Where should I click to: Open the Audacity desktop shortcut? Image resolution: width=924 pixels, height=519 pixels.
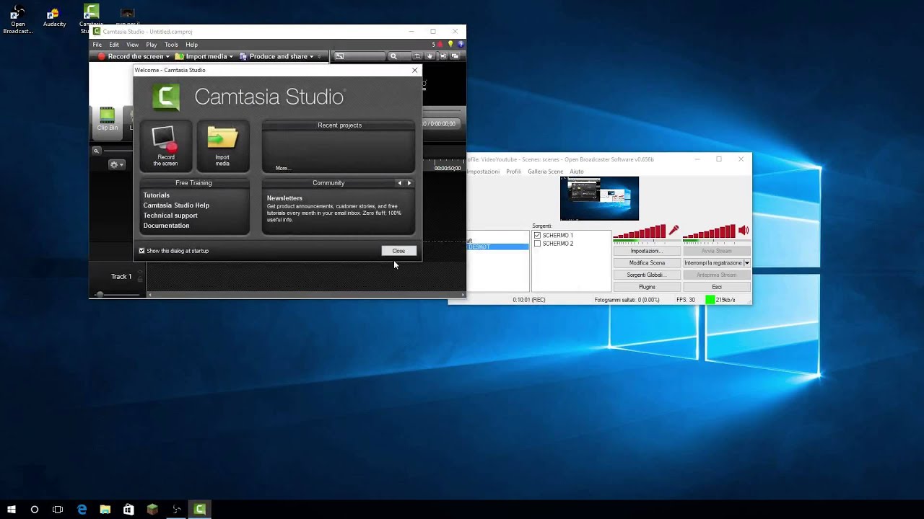coord(54,18)
